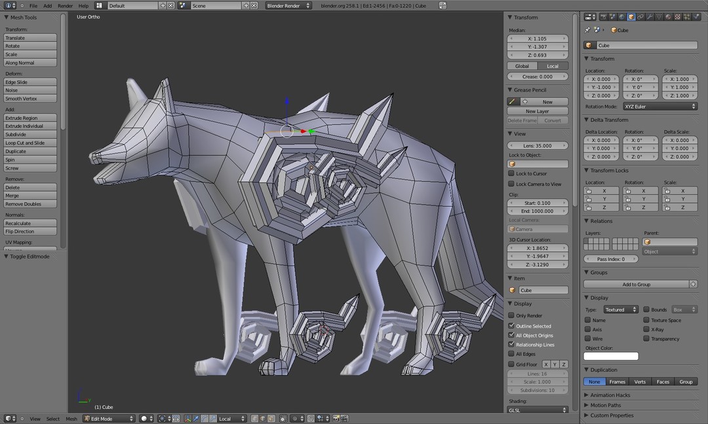The height and width of the screenshot is (424, 708).
Task: Click the pin icon beside Cube breadcrumb
Action: pyautogui.click(x=587, y=30)
